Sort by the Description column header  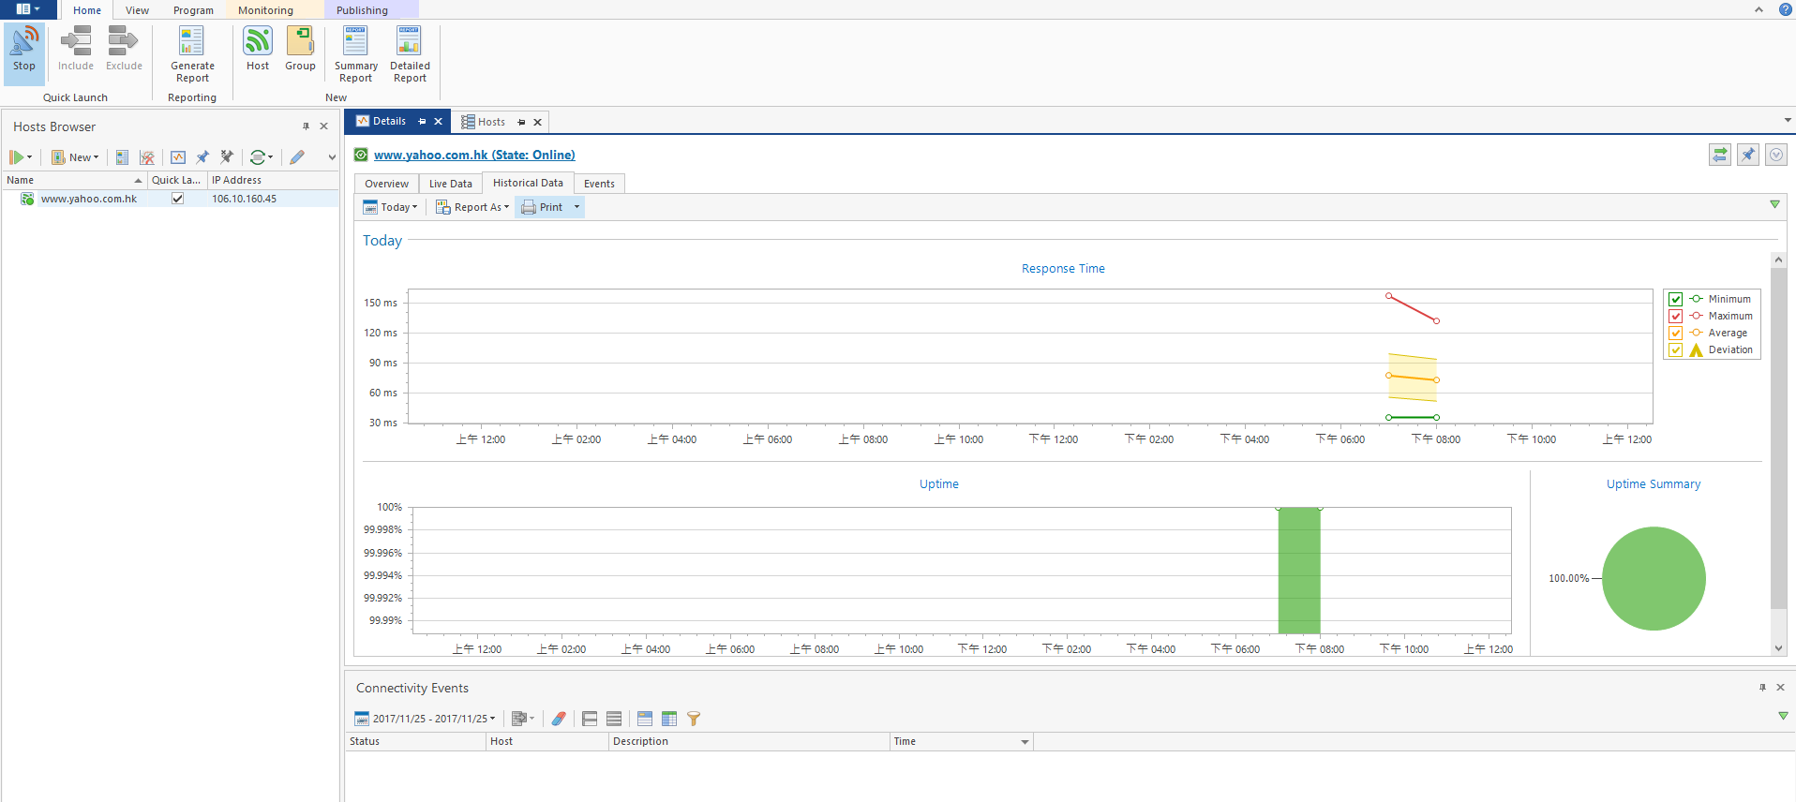tap(749, 741)
